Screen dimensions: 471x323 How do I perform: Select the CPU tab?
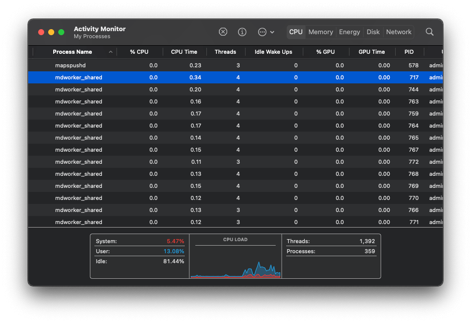(296, 32)
